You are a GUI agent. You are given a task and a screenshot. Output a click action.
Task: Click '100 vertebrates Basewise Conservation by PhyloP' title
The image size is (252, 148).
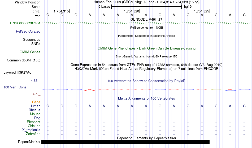click(x=146, y=81)
